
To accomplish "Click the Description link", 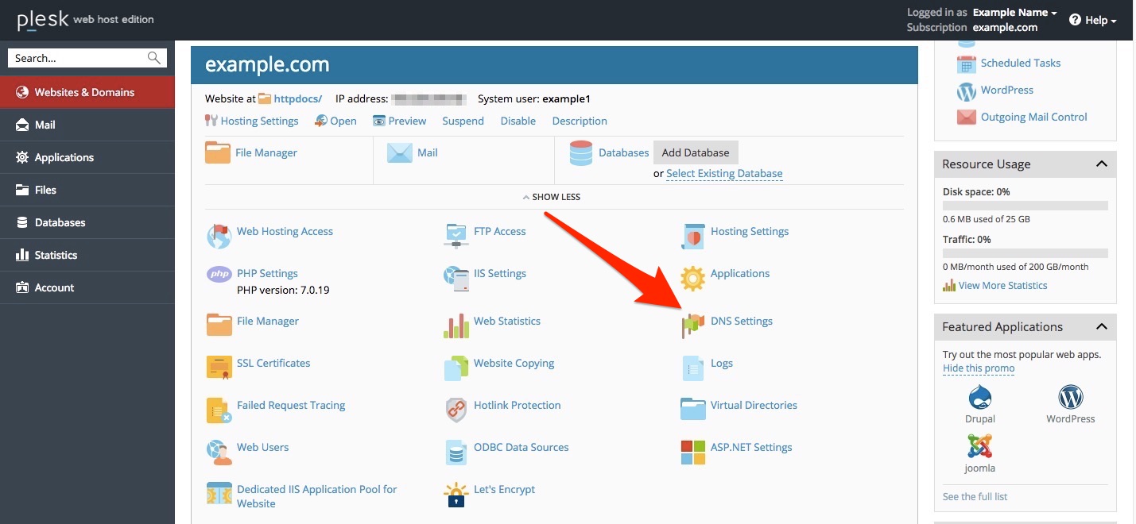I will [580, 121].
